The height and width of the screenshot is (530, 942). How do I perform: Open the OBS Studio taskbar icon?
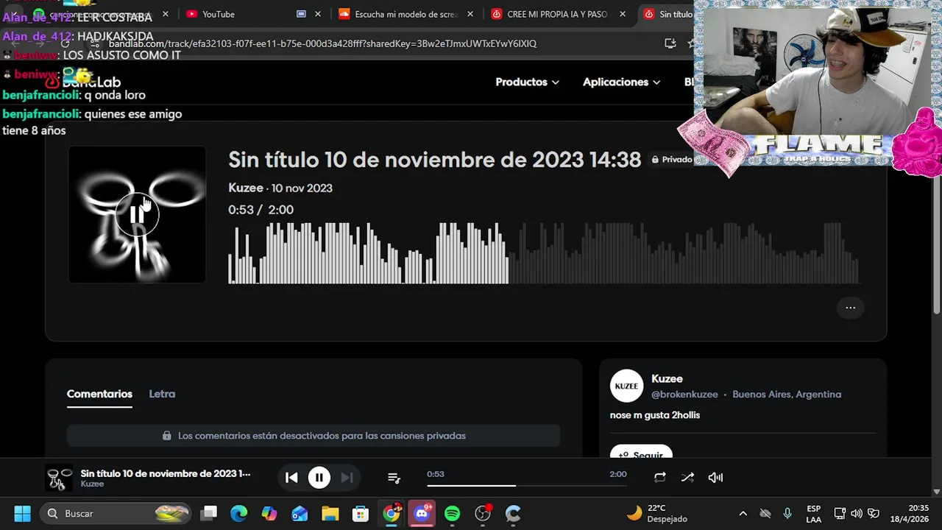pyautogui.click(x=483, y=513)
